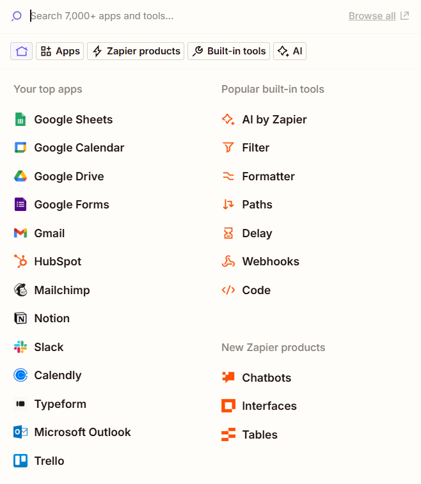Choose the Calendly label
The height and width of the screenshot is (484, 421).
(58, 375)
